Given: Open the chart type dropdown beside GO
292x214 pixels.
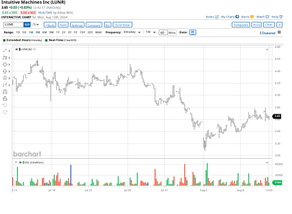Looking at the screenshot, I should tap(36, 25).
